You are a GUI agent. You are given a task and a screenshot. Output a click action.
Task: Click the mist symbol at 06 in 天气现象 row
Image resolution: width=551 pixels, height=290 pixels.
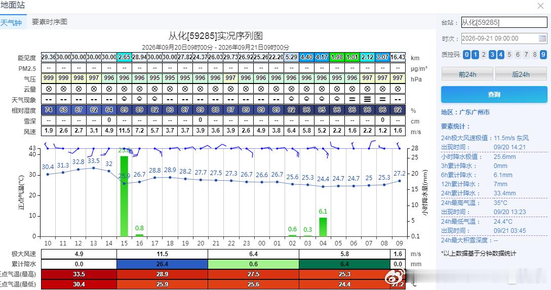352,99
